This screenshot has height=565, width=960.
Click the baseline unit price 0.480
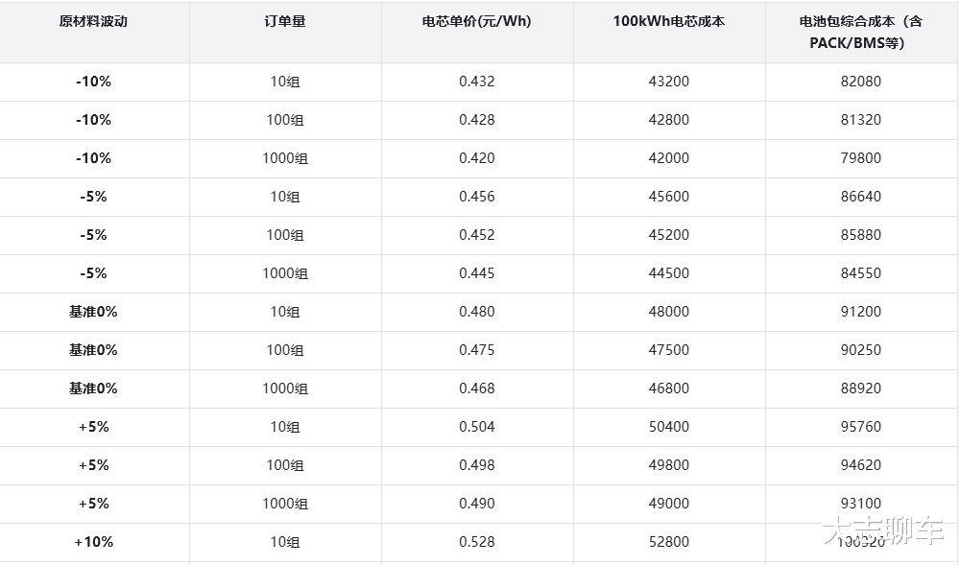[477, 312]
